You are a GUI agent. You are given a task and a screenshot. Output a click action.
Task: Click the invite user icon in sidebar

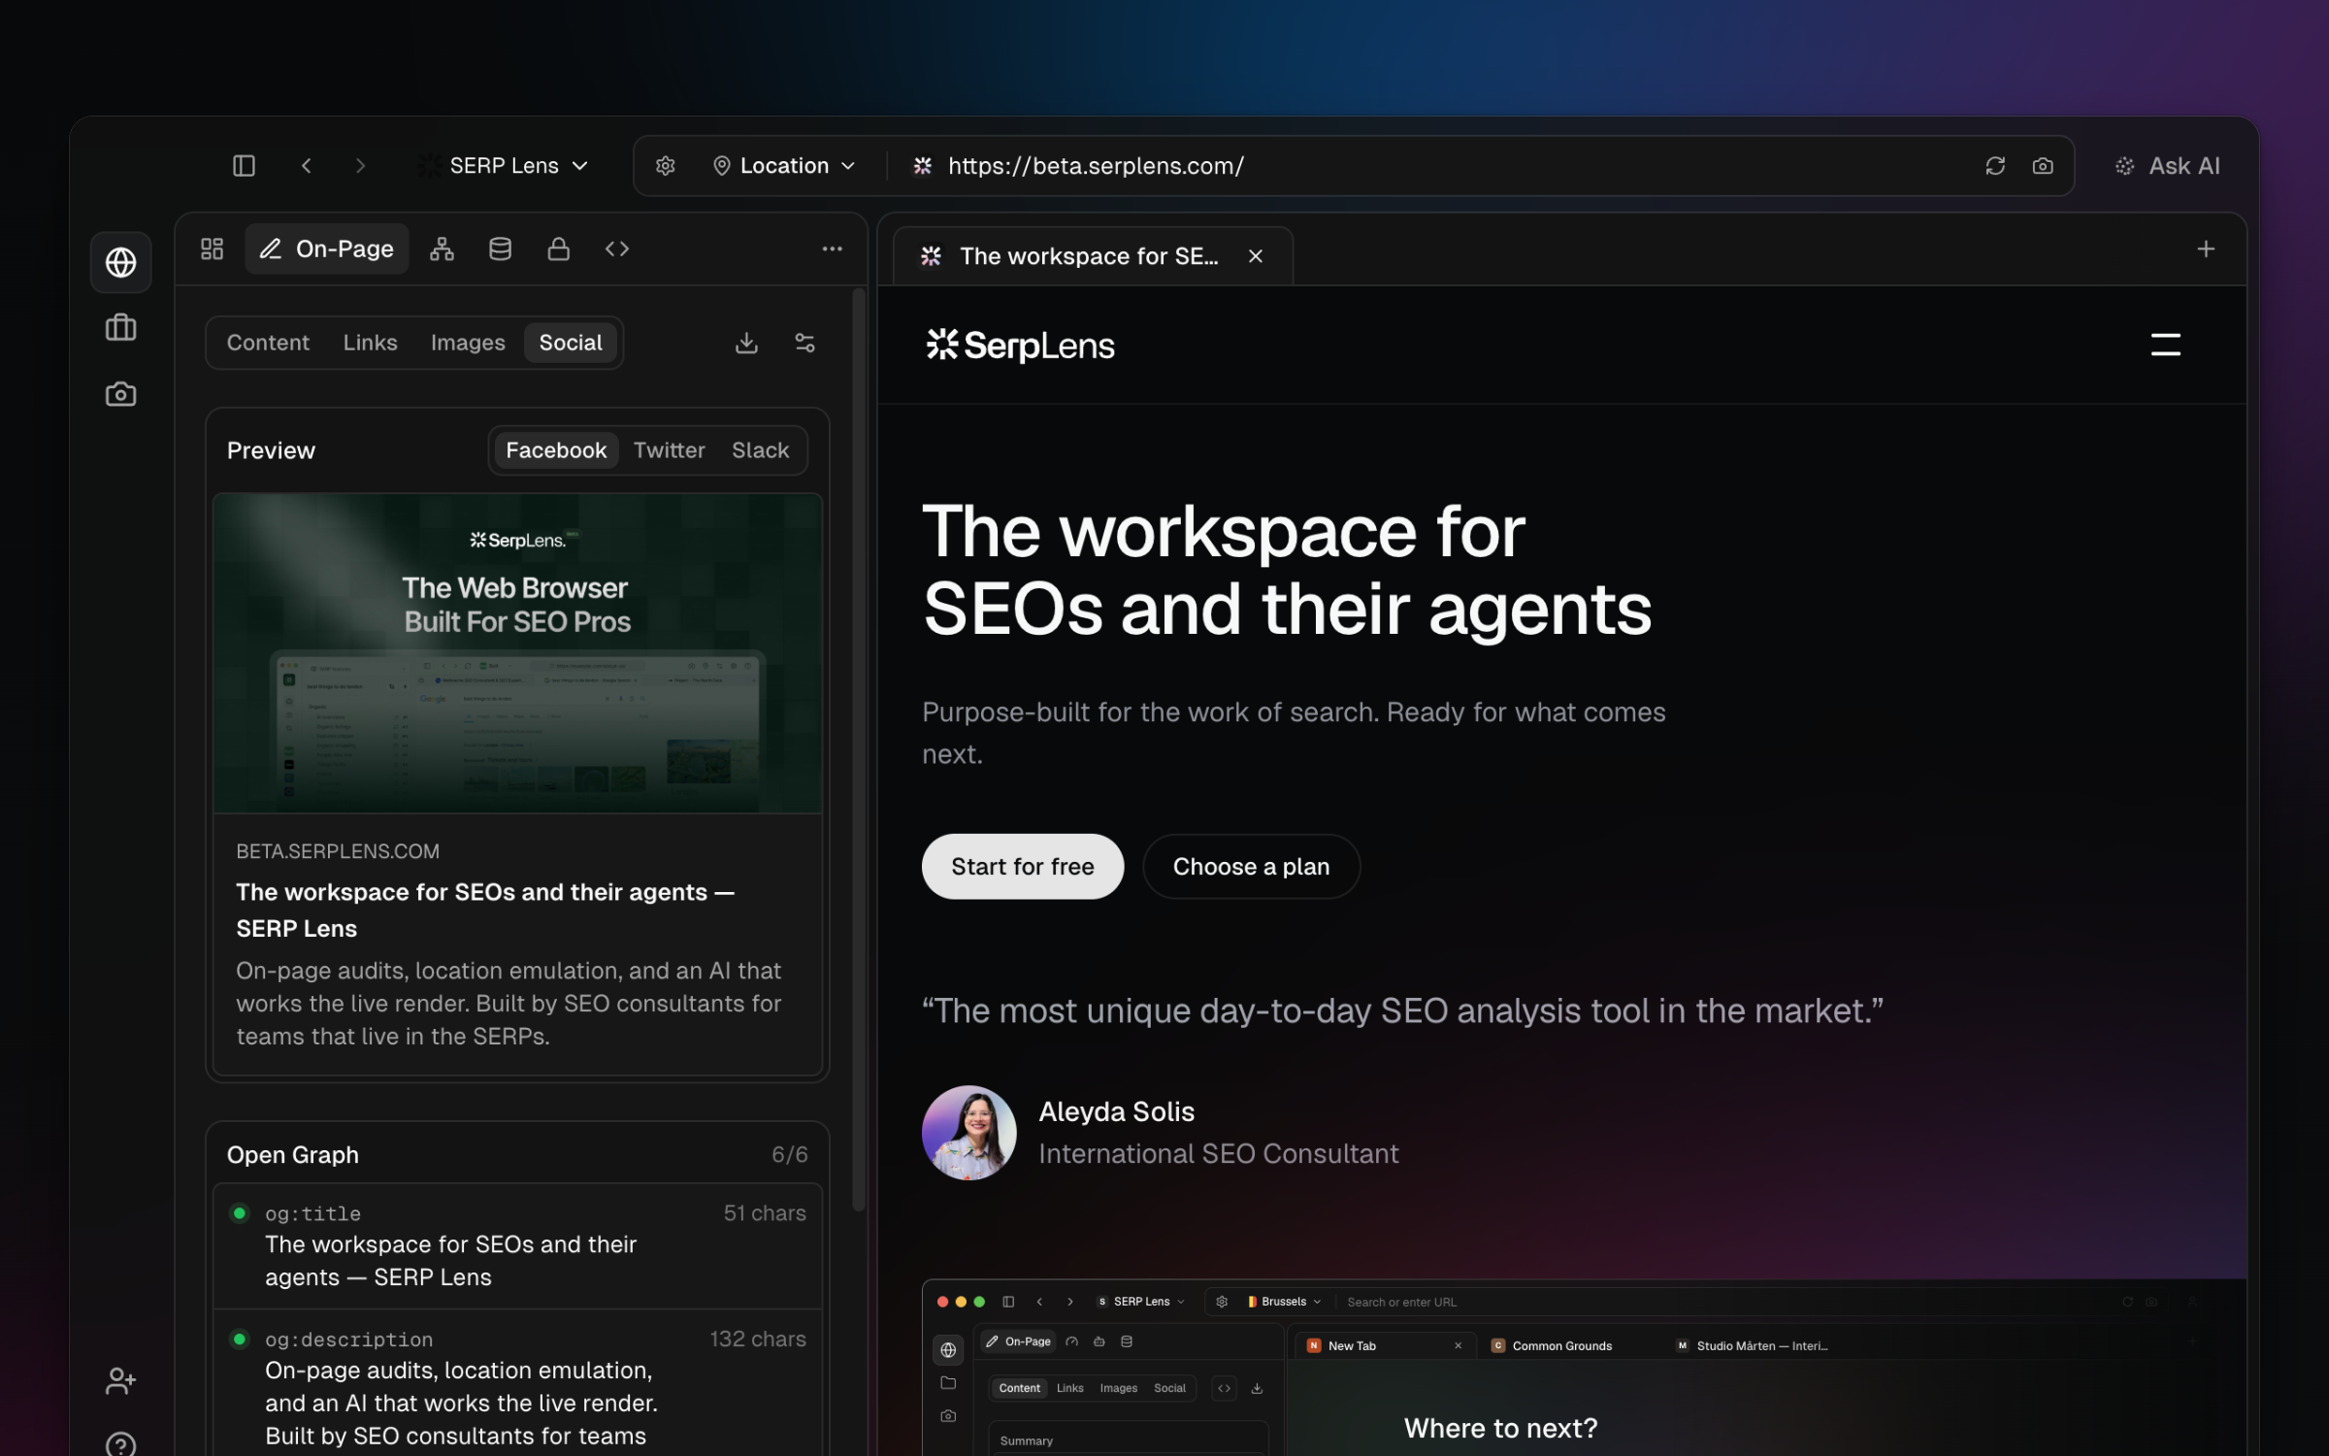(120, 1380)
